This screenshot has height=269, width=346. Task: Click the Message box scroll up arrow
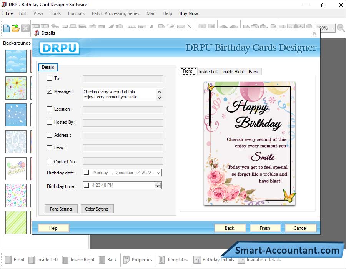pyautogui.click(x=159, y=91)
